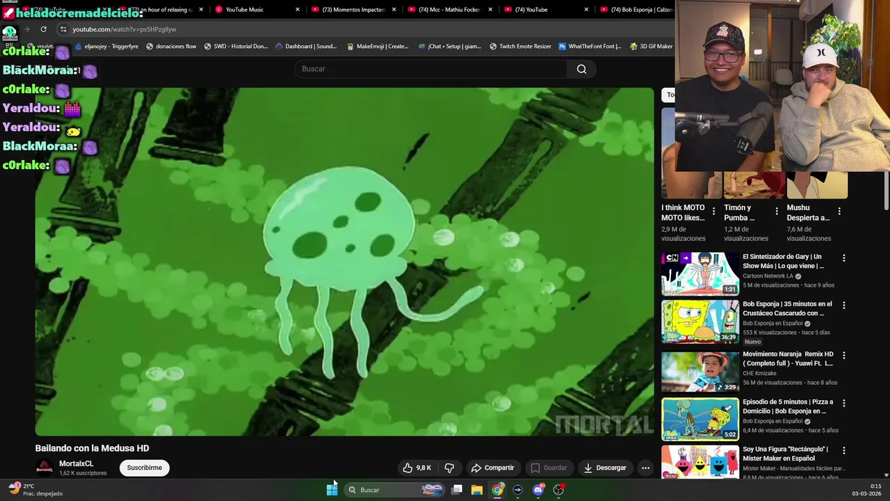Switch to the Mcc - Mathiu Focker tab

[x=452, y=10]
